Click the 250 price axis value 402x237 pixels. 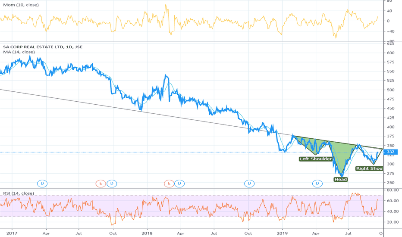[x=391, y=183]
